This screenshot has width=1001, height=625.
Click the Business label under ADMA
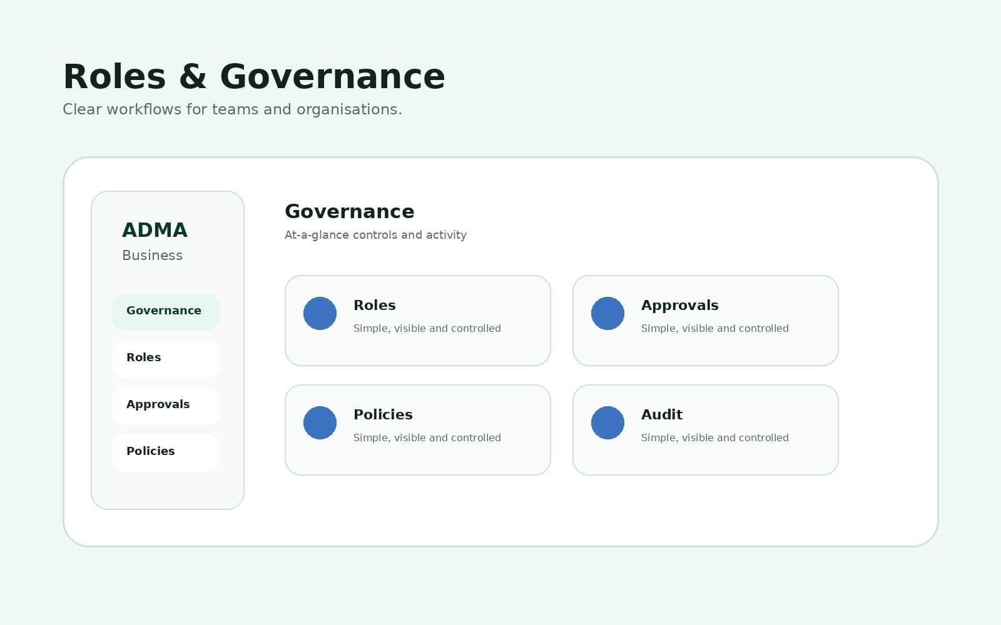(152, 255)
